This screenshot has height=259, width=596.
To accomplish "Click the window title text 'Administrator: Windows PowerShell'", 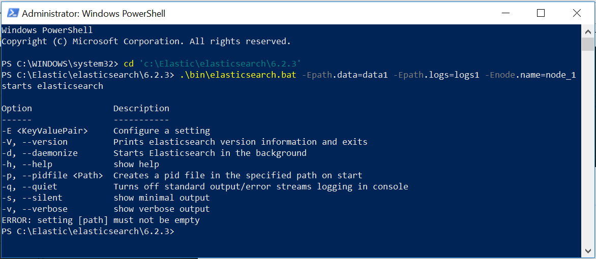I will point(94,13).
